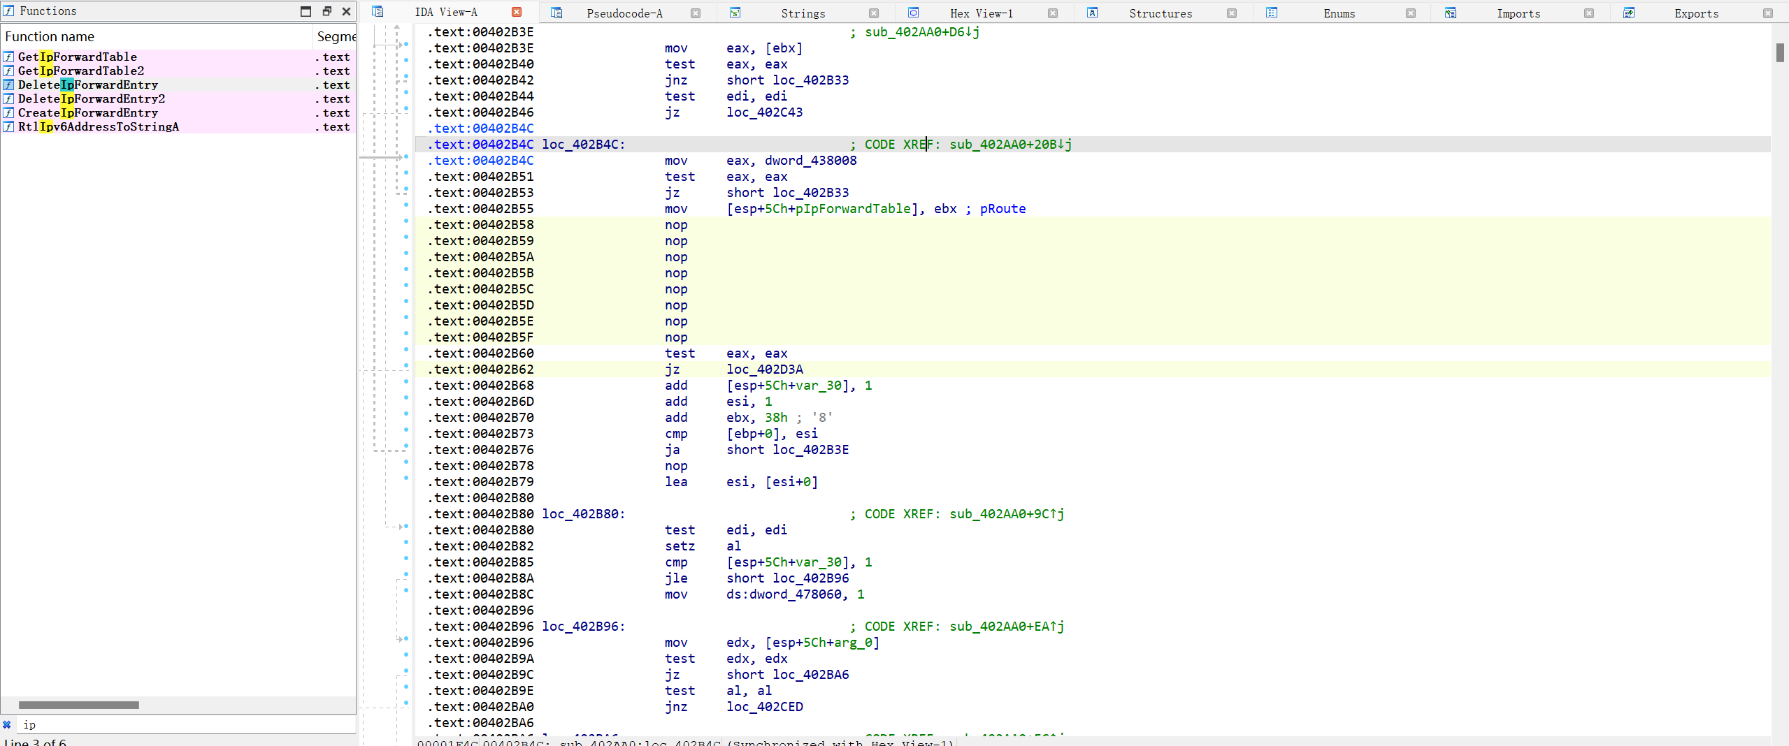Close the Hex View-1 tab

click(x=1053, y=13)
